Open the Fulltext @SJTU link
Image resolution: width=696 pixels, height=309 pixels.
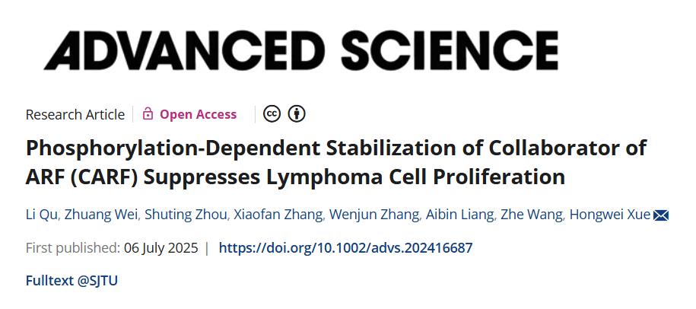[x=72, y=280]
